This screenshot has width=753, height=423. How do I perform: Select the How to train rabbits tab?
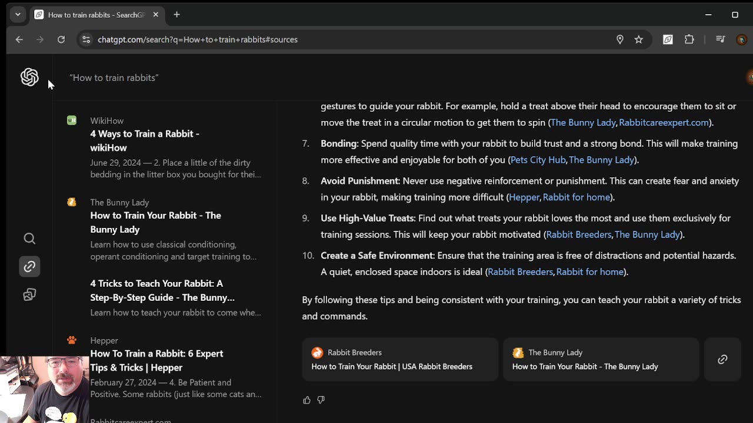[x=96, y=15]
